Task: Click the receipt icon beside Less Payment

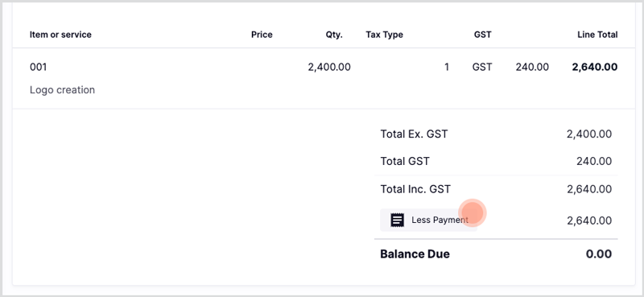Action: [397, 221]
